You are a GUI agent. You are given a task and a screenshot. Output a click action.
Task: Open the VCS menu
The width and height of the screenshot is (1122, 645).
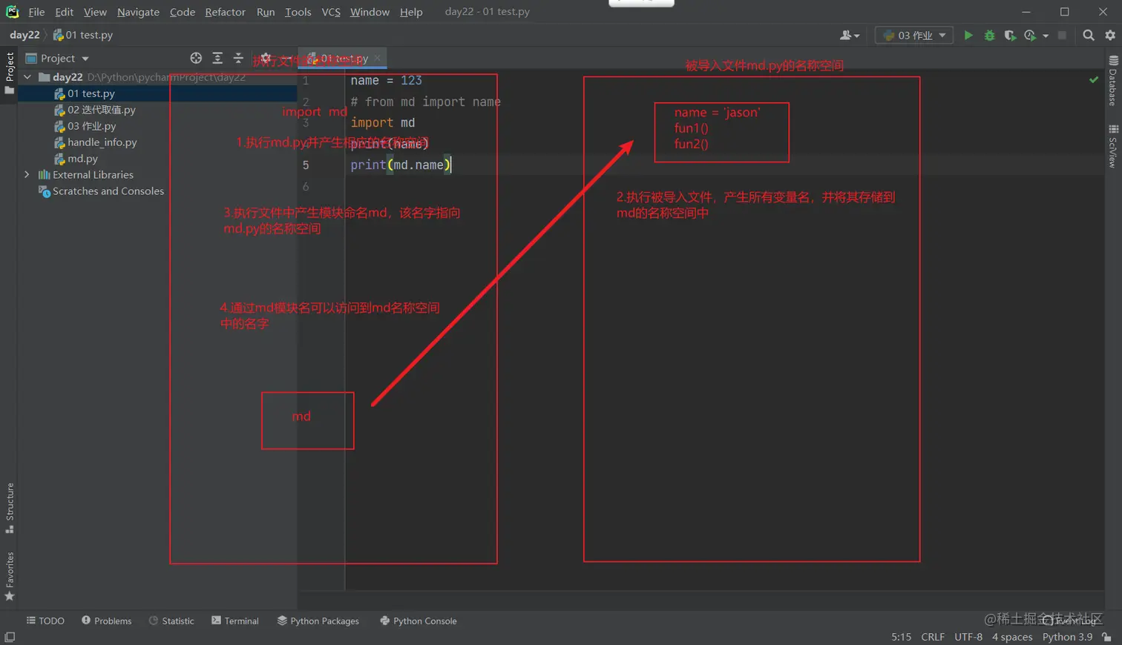[331, 12]
